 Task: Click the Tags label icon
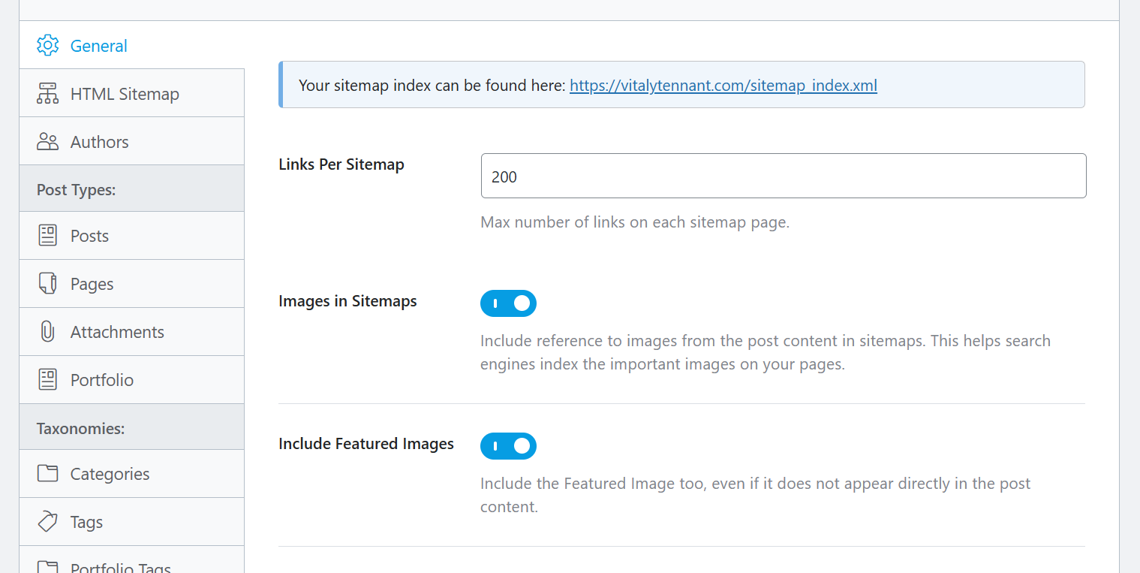pos(47,522)
